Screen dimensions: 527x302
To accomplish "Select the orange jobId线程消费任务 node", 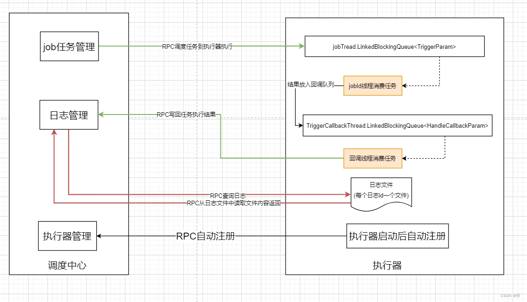I will tap(372, 85).
